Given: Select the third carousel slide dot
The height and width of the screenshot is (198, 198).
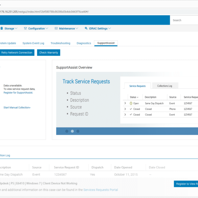Looking at the screenshot, I should click(78, 131).
